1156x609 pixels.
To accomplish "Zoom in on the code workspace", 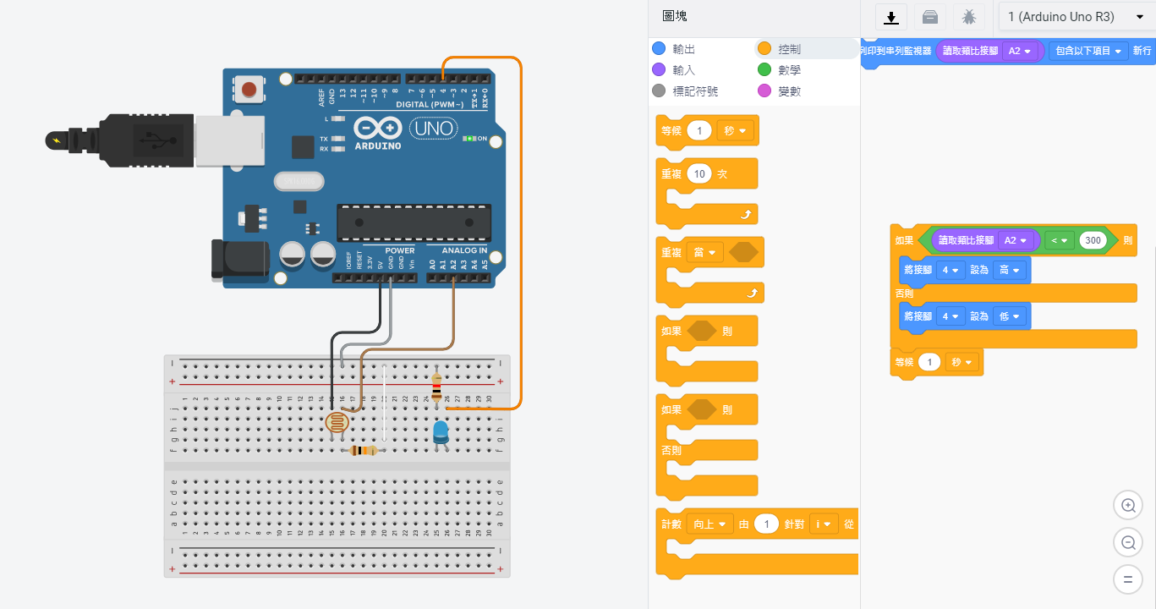I will click(1127, 506).
